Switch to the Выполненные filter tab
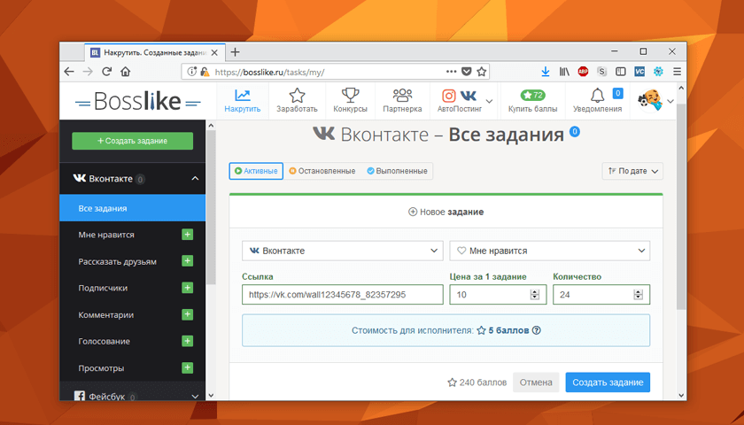The image size is (744, 425). (x=397, y=171)
